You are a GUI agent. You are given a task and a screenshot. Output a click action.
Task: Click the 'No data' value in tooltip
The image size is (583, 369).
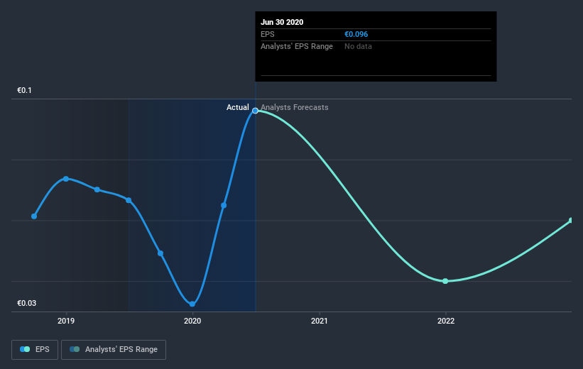[358, 46]
